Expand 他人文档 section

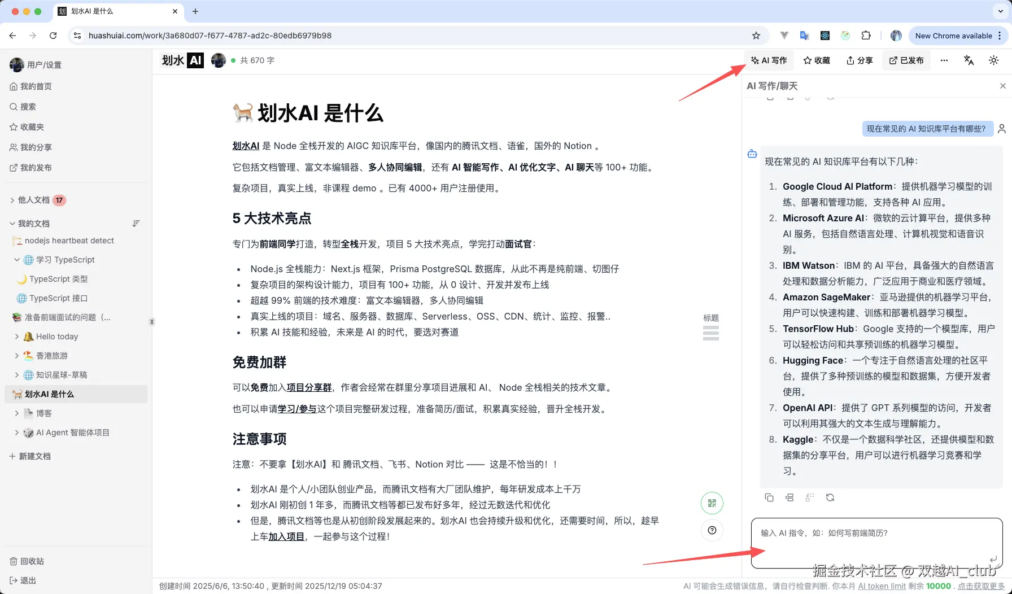coord(12,200)
